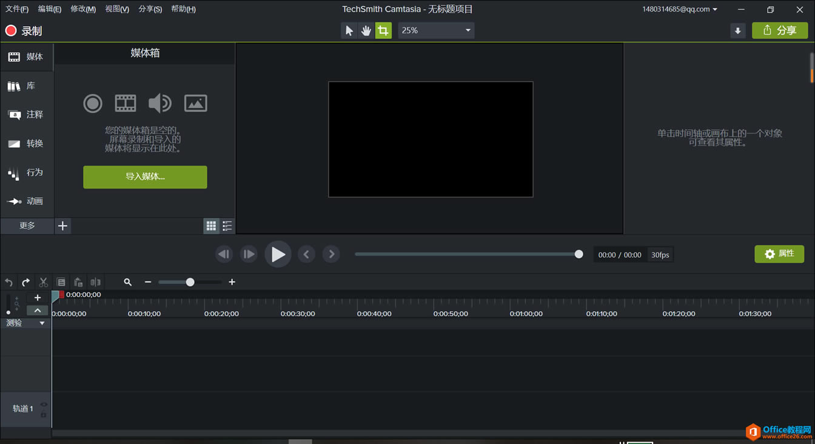Click the 00:00 / 00:00 time display

point(620,255)
